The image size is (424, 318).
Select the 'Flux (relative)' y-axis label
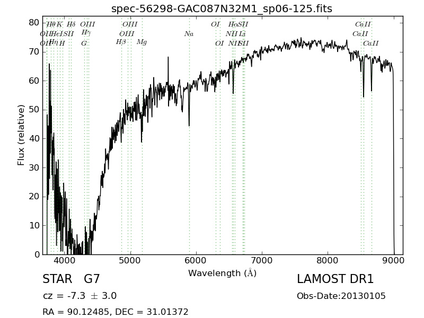(x=21, y=135)
